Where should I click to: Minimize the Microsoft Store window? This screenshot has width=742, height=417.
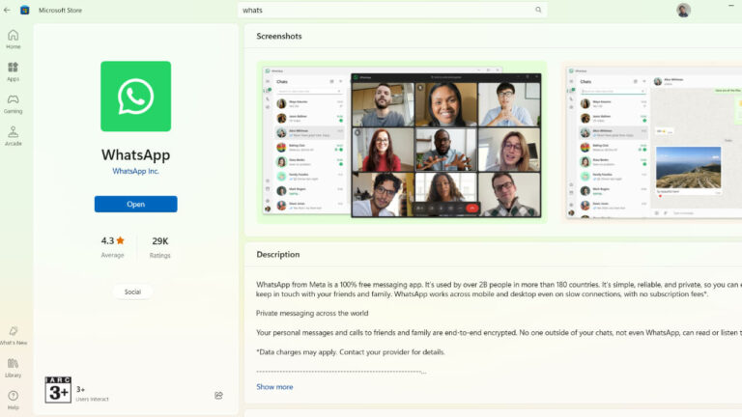(731, 5)
